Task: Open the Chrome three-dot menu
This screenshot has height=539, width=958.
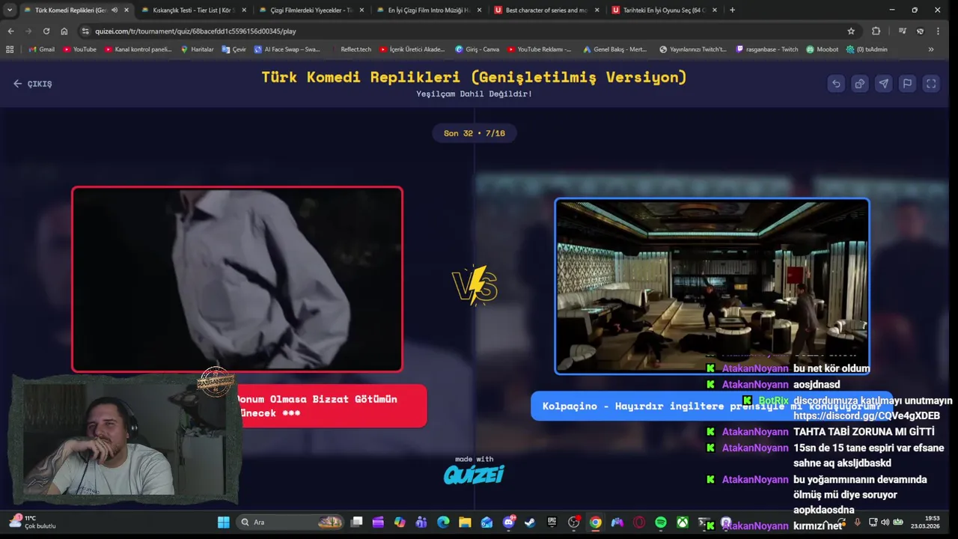Action: [x=939, y=31]
